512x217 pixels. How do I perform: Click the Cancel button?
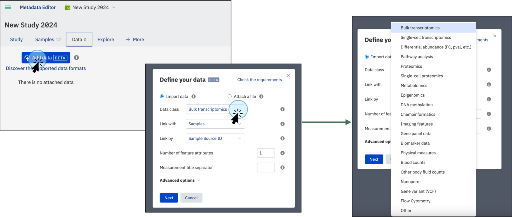(x=191, y=198)
